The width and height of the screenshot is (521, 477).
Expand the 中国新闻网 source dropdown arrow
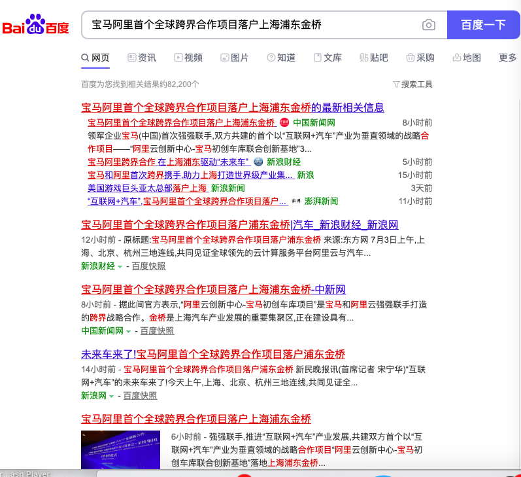pyautogui.click(x=128, y=332)
